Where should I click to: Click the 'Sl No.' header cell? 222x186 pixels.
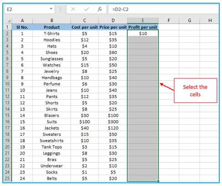tap(22, 27)
